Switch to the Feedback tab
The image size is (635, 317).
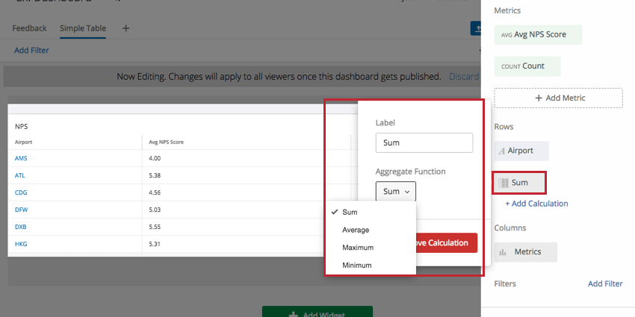29,28
